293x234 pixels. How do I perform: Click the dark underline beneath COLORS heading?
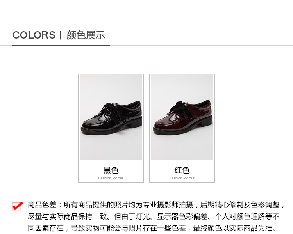61,46
